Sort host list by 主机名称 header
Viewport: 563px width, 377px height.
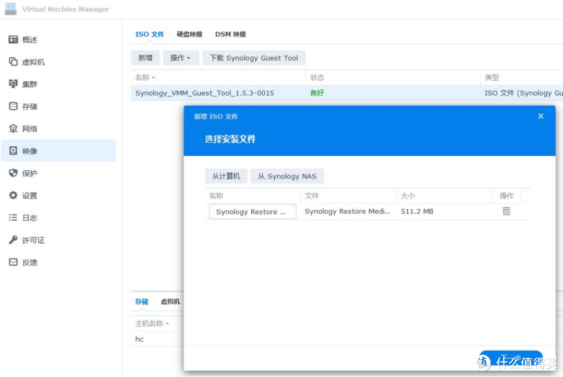coord(150,323)
